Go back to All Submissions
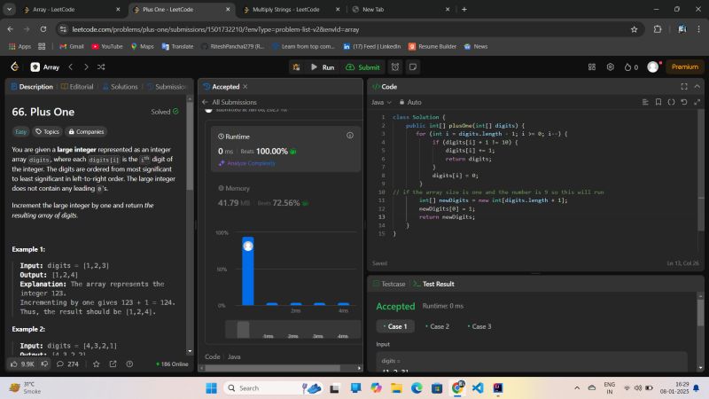This screenshot has width=709, height=399. 230,102
